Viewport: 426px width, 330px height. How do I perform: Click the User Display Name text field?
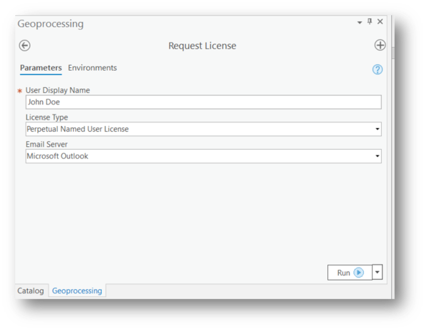(203, 102)
